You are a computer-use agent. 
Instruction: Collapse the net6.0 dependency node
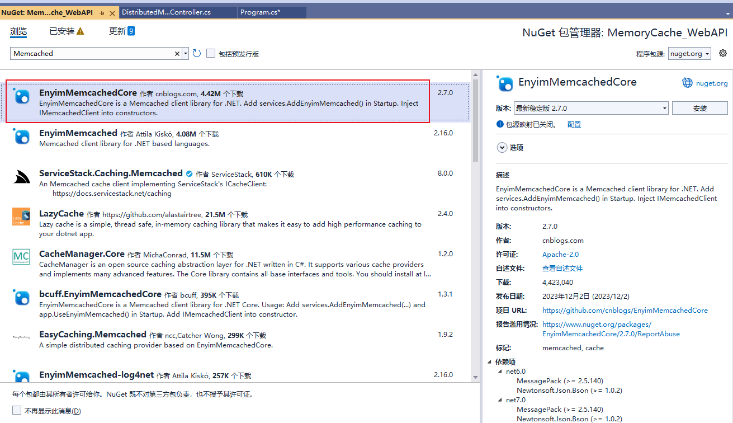pyautogui.click(x=500, y=371)
